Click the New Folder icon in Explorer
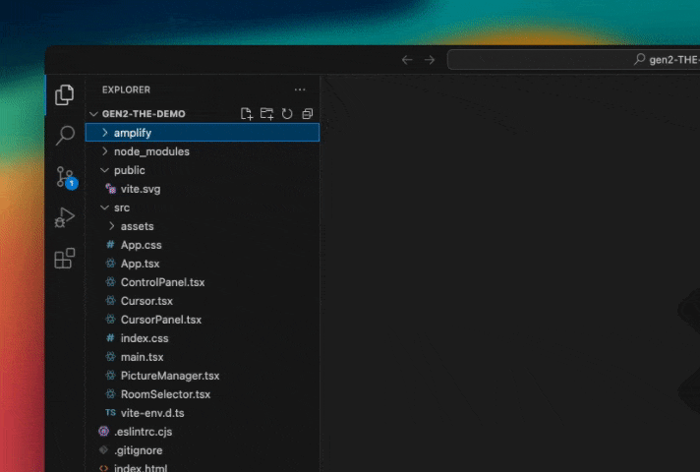 [267, 114]
